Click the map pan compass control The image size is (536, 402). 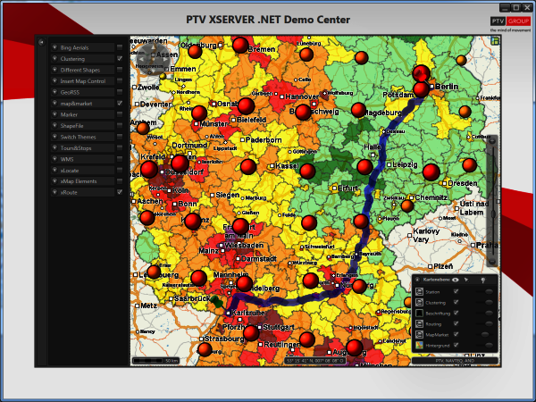coord(153,60)
